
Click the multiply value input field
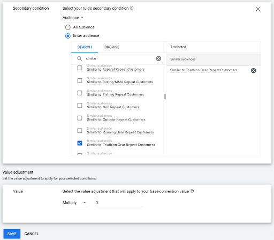coord(119,202)
